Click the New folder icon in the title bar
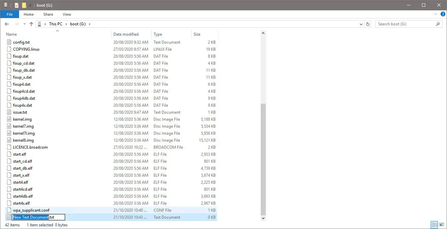447x229 pixels. coord(24,5)
